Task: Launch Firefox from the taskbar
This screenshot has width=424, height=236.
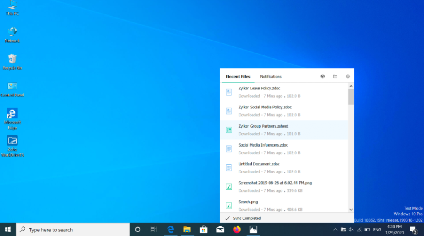Action: pos(237,229)
